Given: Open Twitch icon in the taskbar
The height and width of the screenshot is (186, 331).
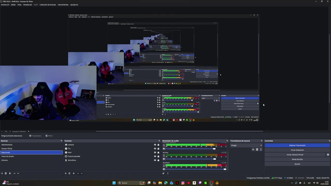Looking at the screenshot, I should (x=200, y=183).
